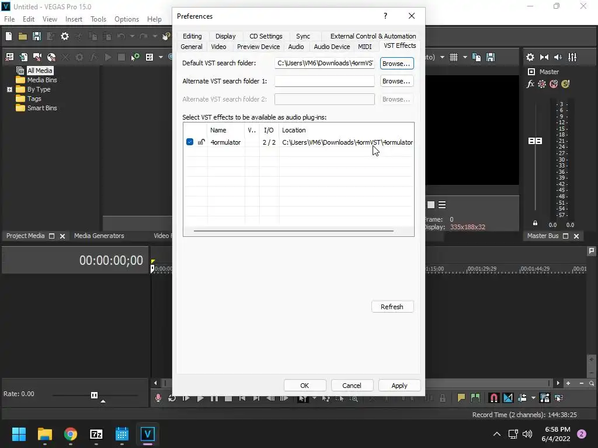Open the Project Media Views icon
This screenshot has width=598, height=448.
tap(149, 57)
